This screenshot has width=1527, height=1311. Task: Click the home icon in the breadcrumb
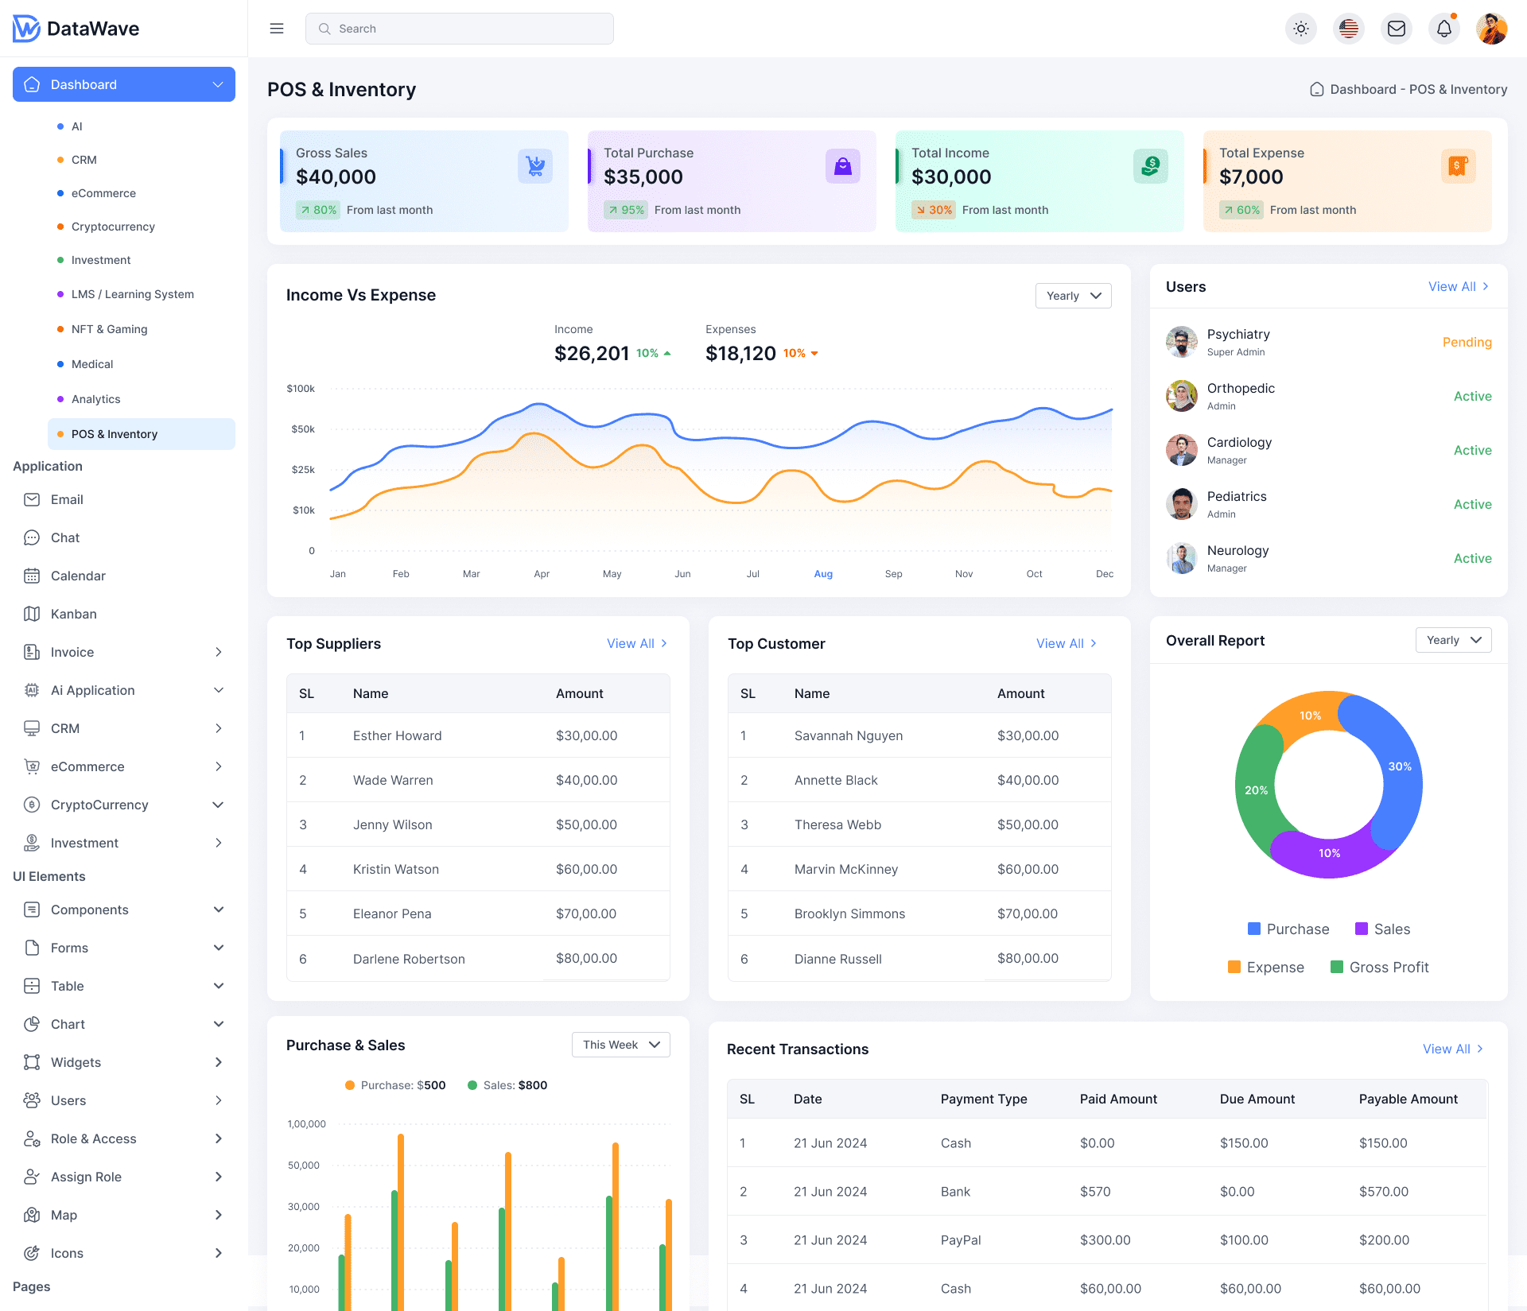pyautogui.click(x=1316, y=89)
